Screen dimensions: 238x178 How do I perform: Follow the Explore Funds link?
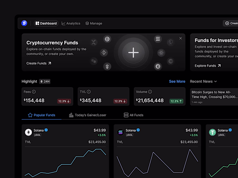(x=208, y=66)
